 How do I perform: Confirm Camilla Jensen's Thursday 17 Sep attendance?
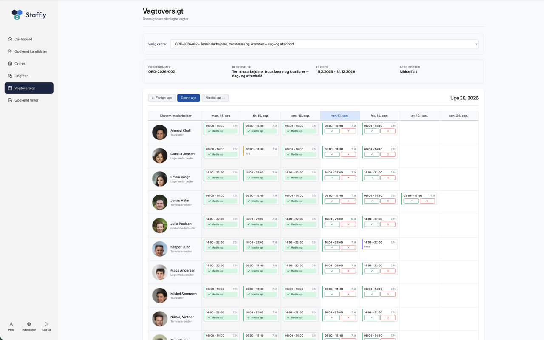click(332, 154)
